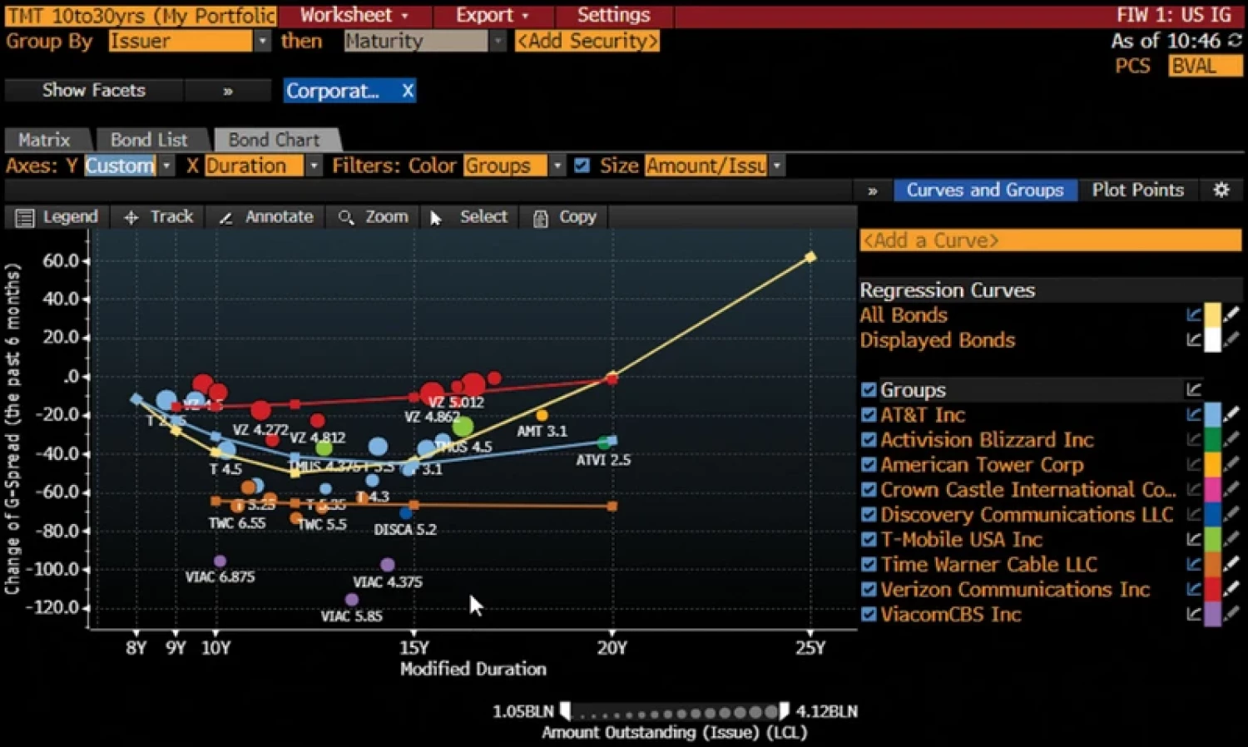Screen dimensions: 1248x747
Task: Click the Add a Curve input field
Action: [x=1049, y=240]
